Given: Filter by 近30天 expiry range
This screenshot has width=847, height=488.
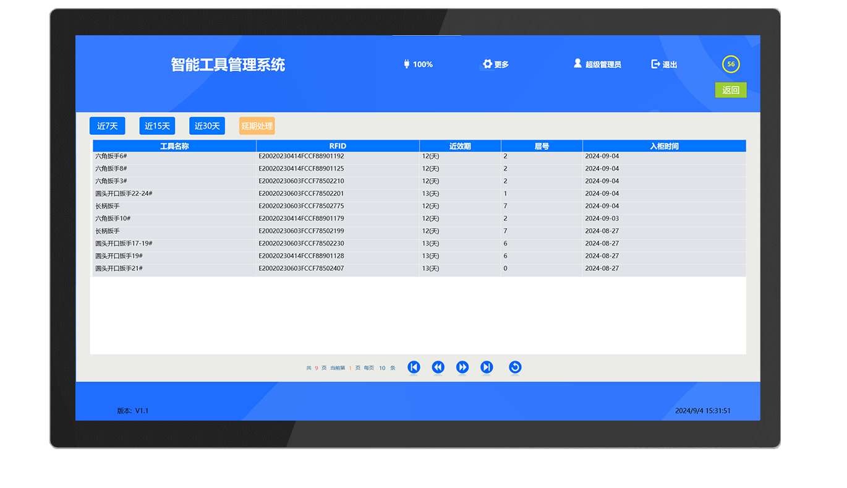Looking at the screenshot, I should click(x=207, y=126).
